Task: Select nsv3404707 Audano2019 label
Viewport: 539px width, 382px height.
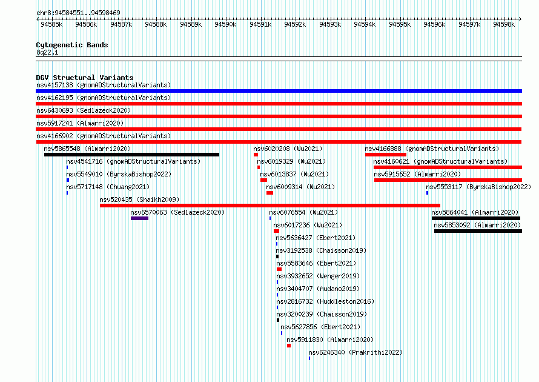Action: click(318, 289)
